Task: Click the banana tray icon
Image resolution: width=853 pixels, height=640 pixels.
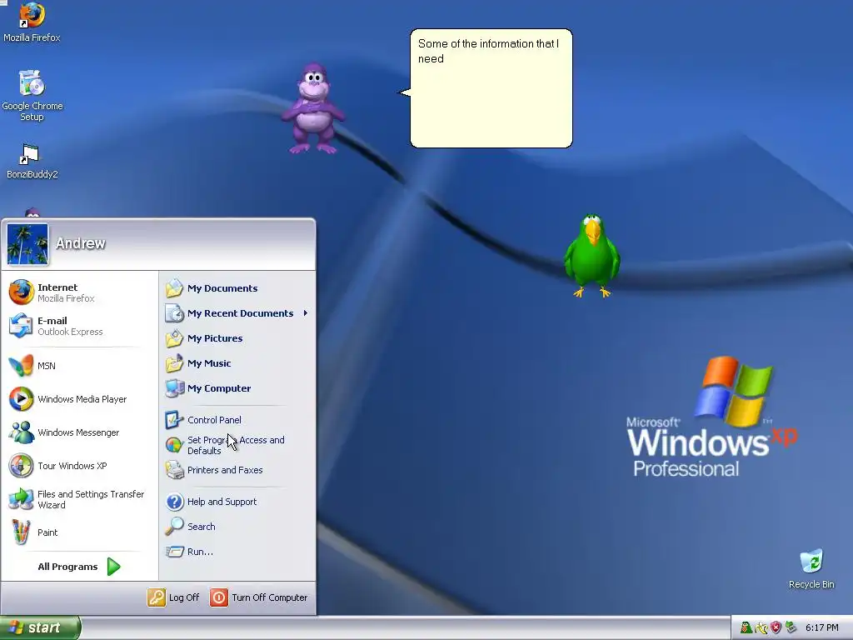Action: [x=761, y=627]
